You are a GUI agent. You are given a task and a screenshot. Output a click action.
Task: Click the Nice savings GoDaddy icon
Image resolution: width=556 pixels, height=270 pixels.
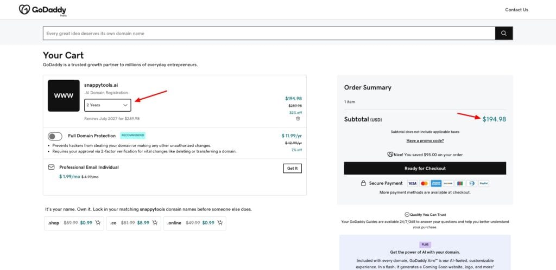tap(390, 155)
